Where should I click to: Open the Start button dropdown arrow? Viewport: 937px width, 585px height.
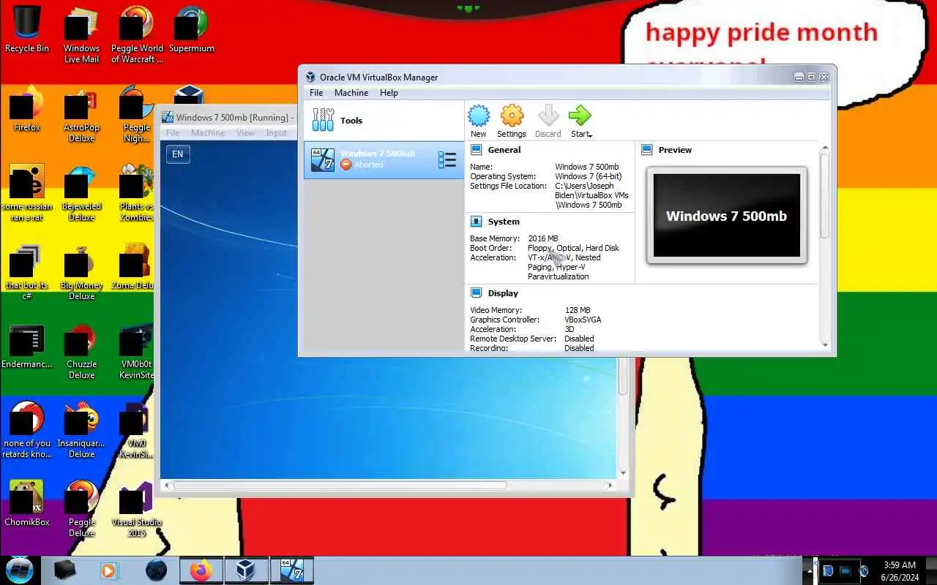tap(590, 135)
